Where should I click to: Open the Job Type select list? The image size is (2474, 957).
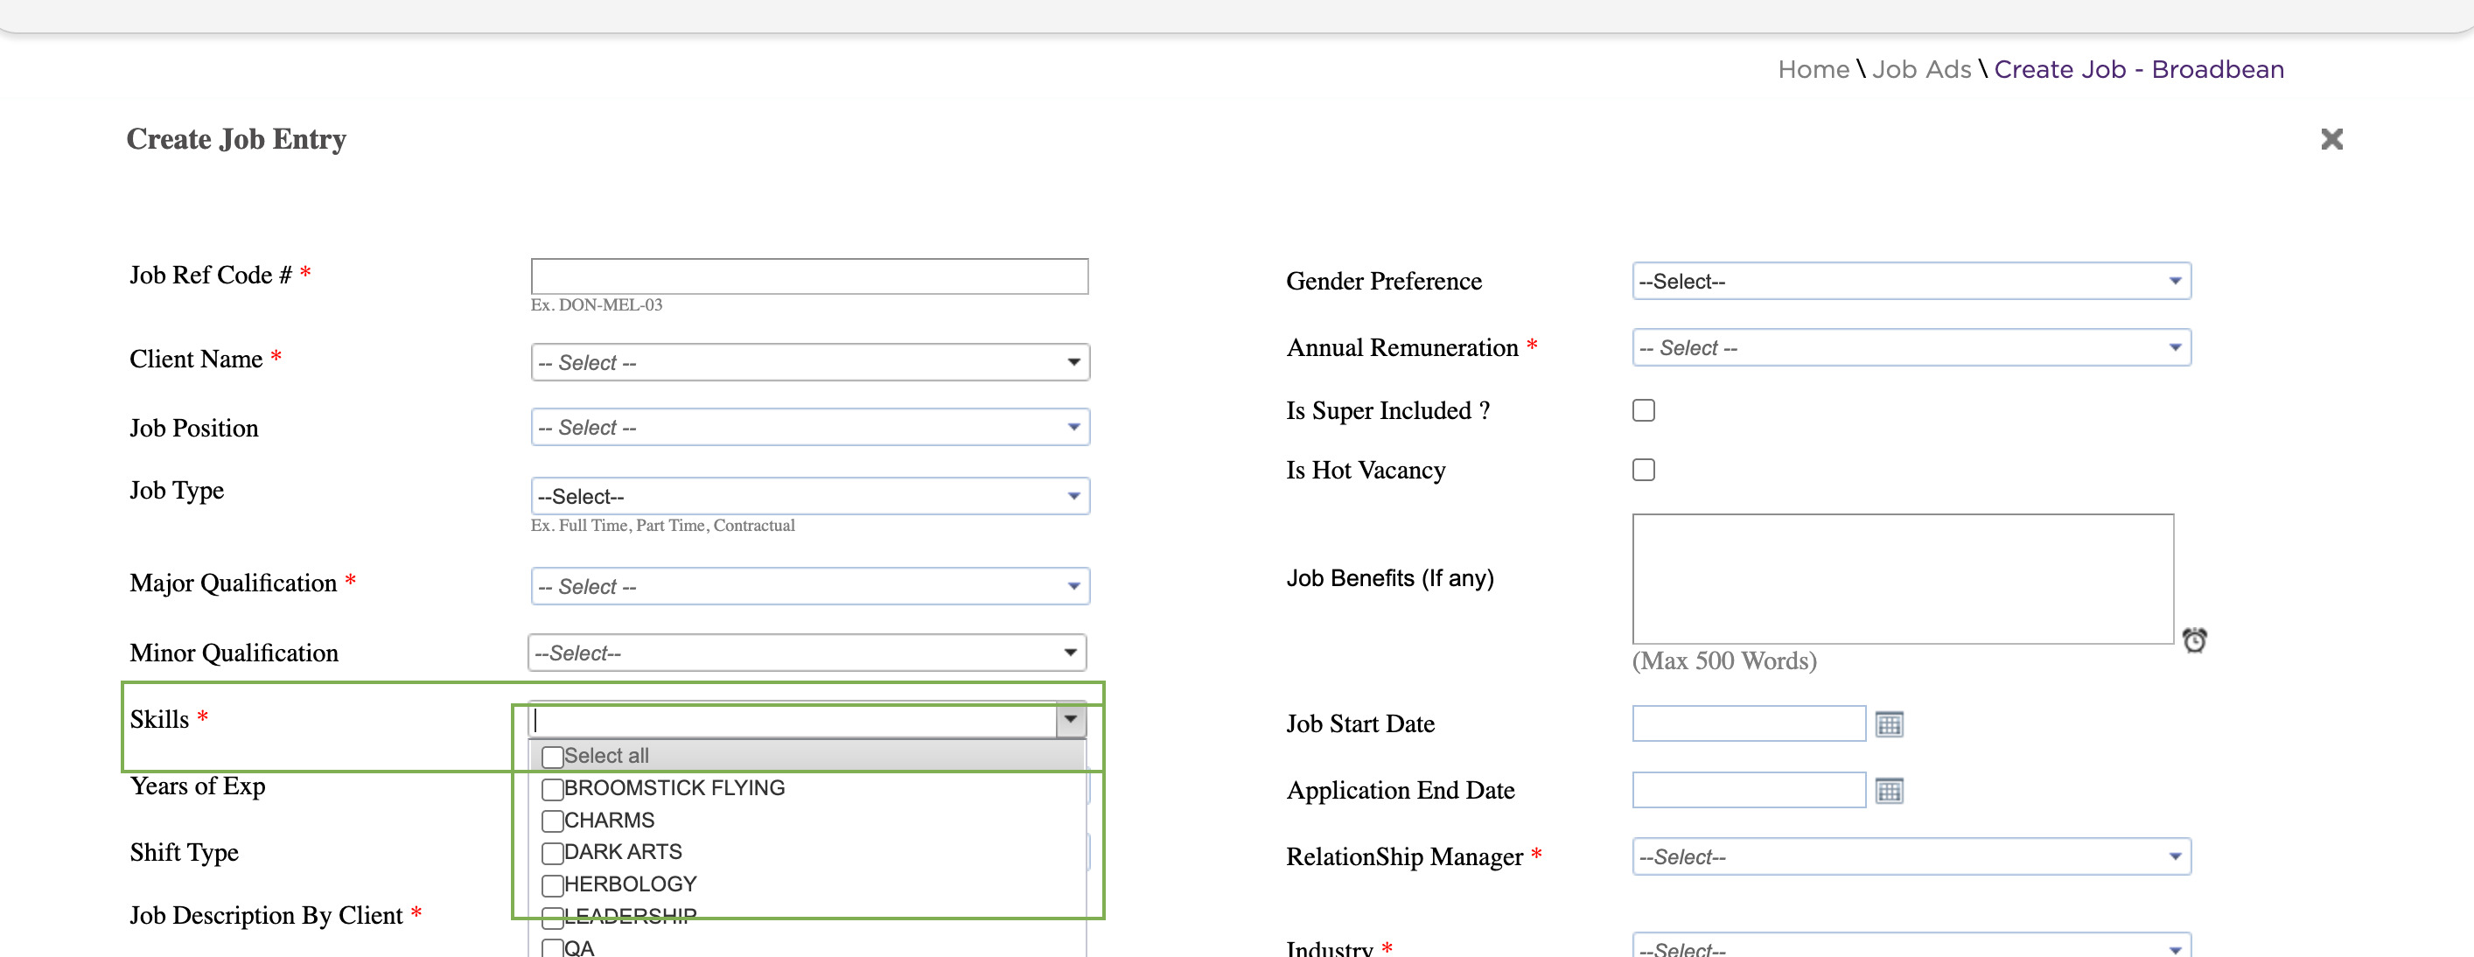pyautogui.click(x=809, y=496)
